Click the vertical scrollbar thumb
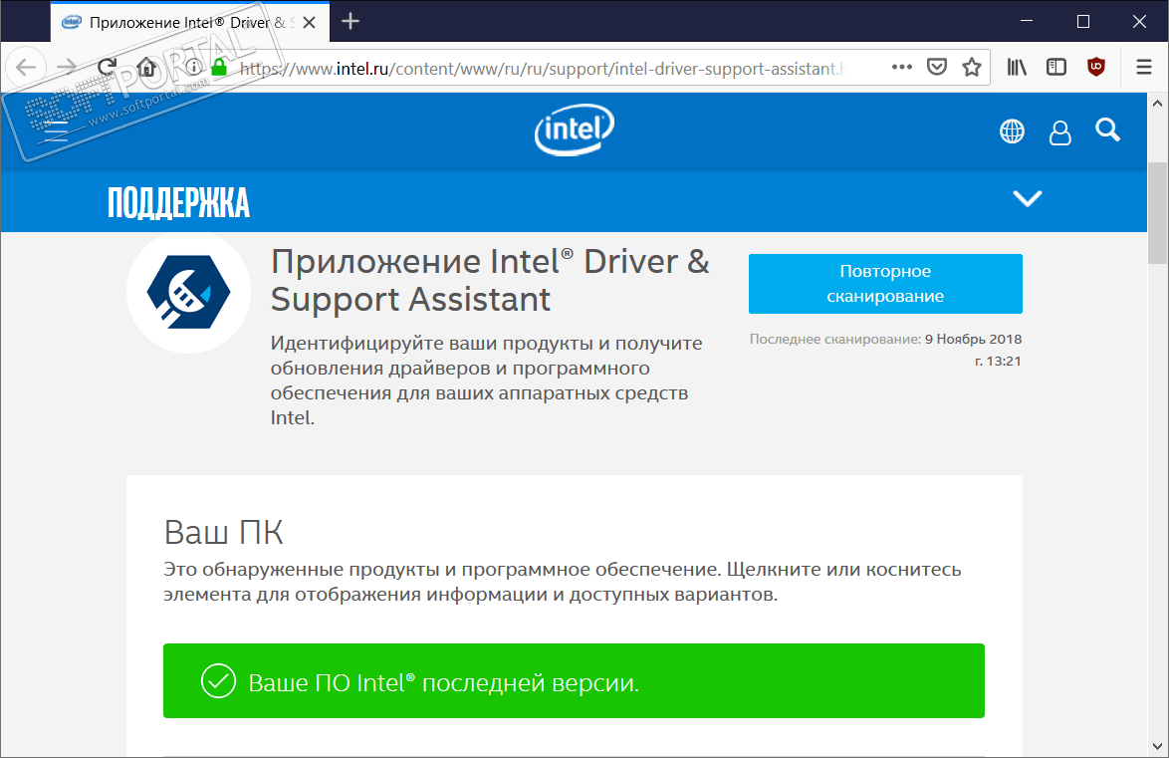This screenshot has width=1169, height=758. [x=1157, y=212]
